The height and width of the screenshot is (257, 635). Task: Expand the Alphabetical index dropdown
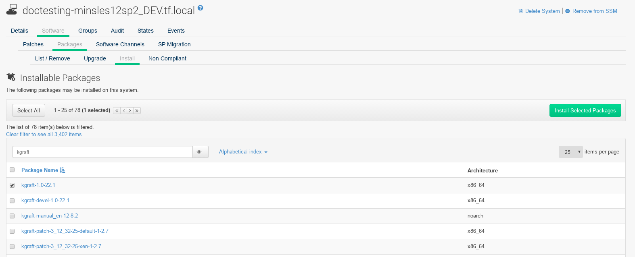point(243,152)
